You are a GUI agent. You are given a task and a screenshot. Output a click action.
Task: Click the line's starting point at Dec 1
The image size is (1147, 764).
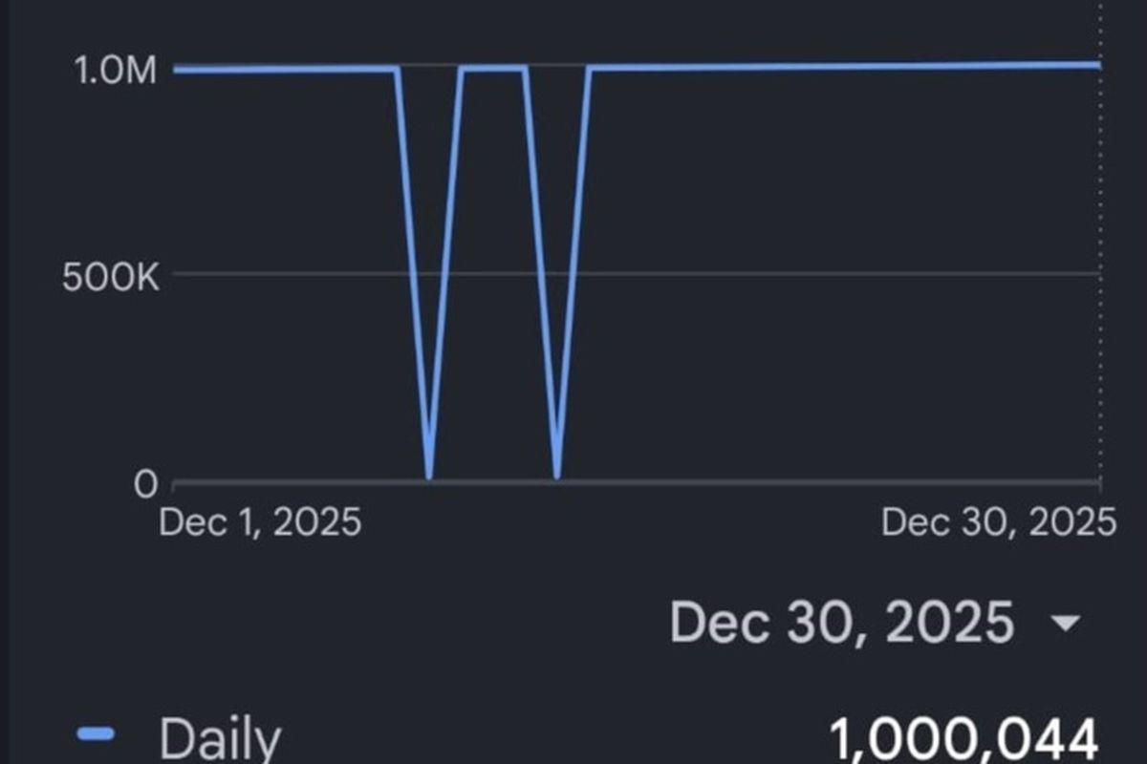click(x=178, y=69)
